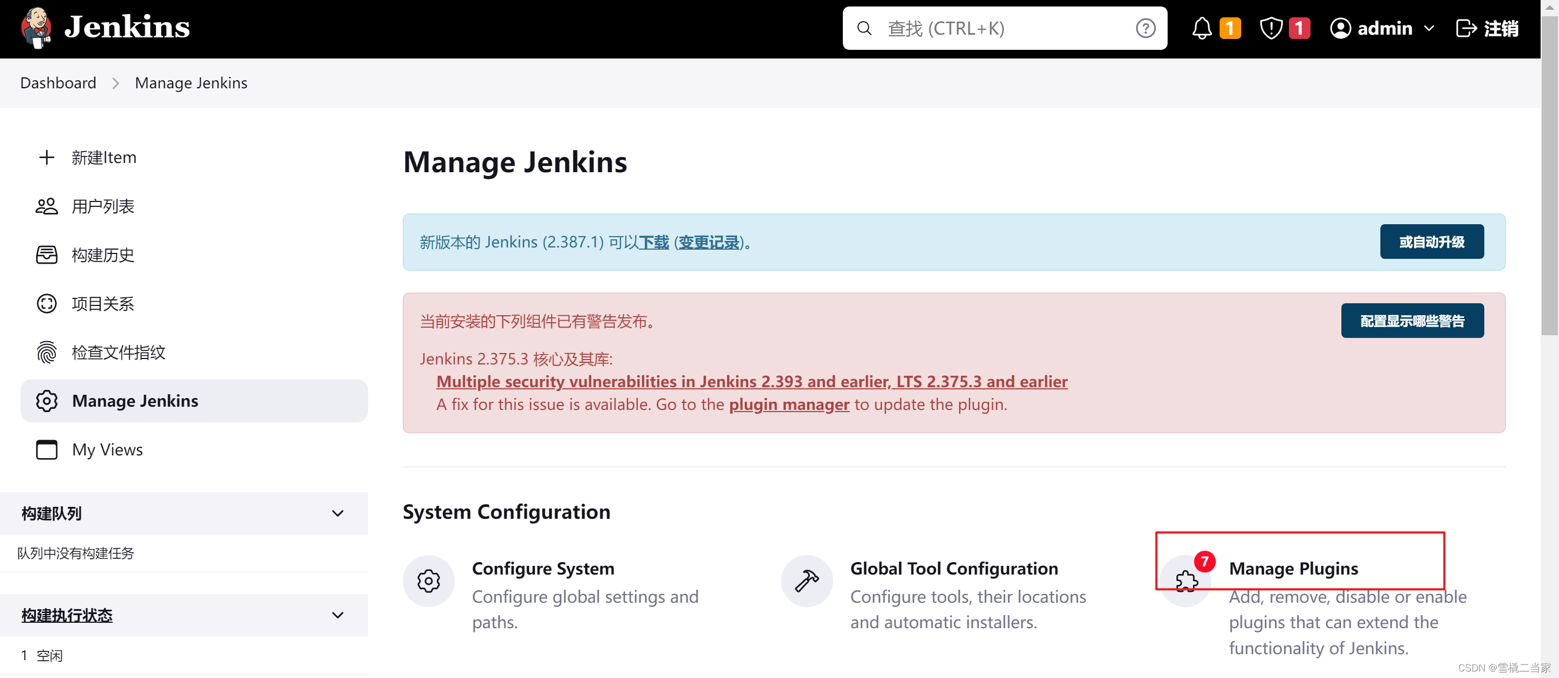Screen dimensions: 1559x678
Task: Collapse the 构建执行状态 panel chevron
Action: (x=338, y=615)
